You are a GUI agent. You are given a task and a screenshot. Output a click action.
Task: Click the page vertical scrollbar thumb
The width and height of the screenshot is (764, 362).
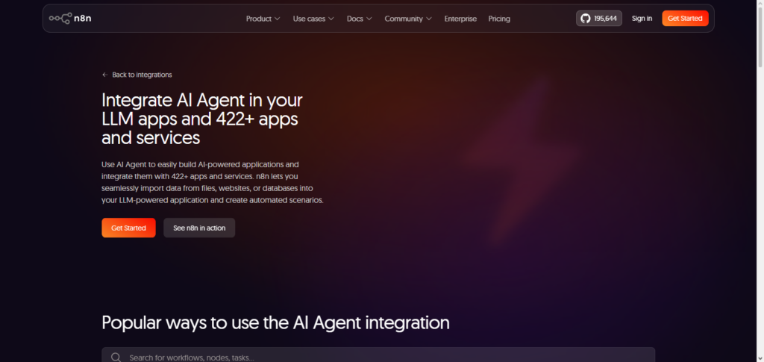point(760,37)
